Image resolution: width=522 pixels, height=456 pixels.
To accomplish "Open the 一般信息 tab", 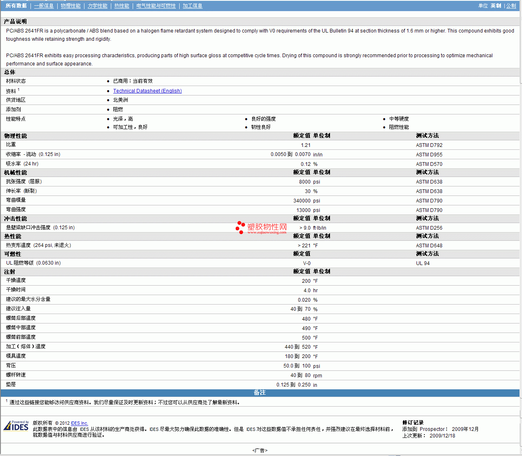I will click(44, 6).
